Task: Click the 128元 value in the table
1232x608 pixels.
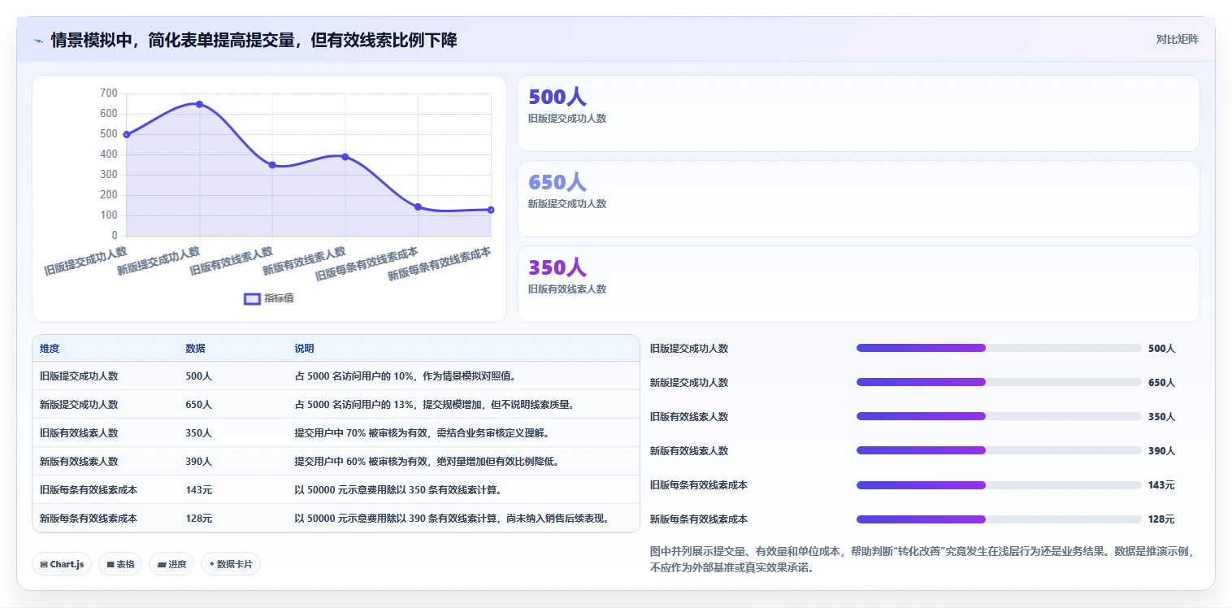Action: tap(198, 519)
